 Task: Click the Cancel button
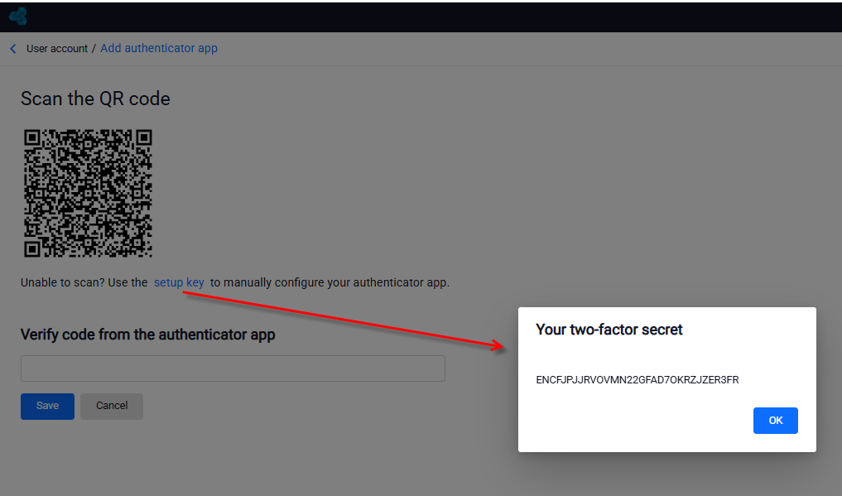coord(112,406)
